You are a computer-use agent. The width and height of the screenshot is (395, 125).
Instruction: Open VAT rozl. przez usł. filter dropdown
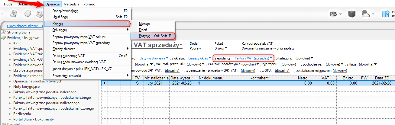click(x=196, y=64)
